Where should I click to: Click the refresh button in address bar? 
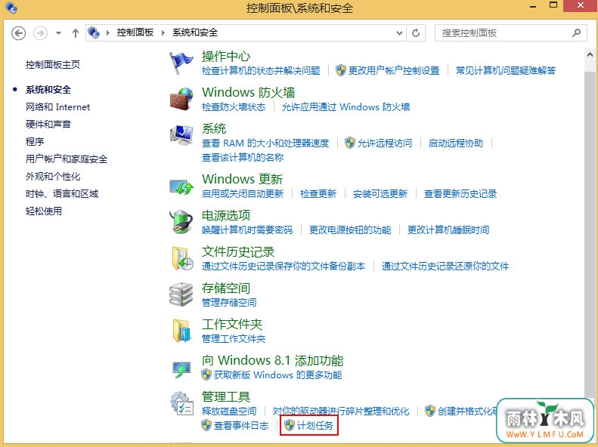coord(416,32)
